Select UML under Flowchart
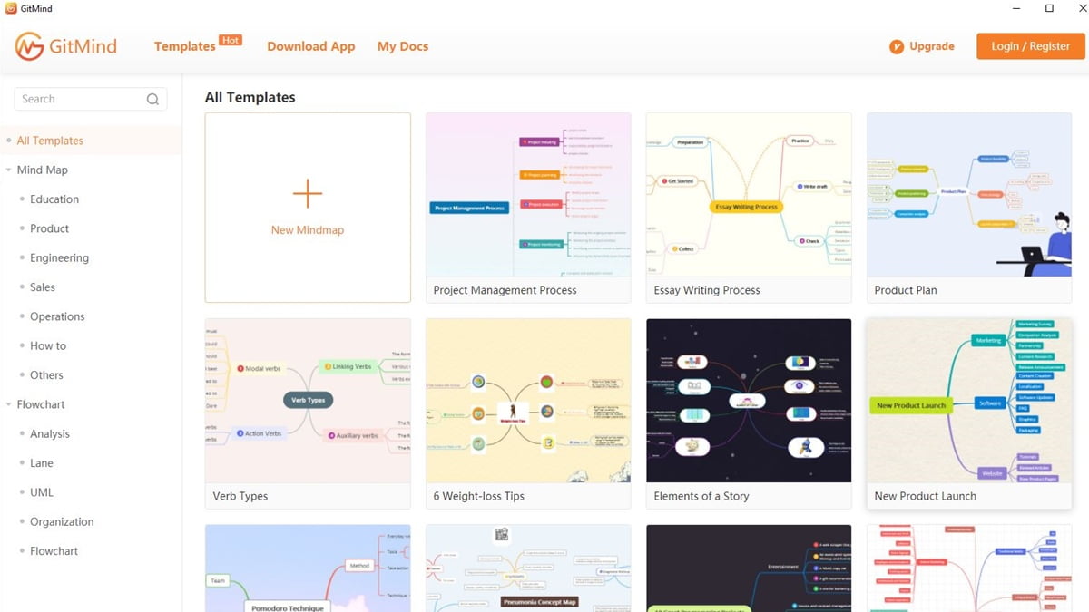1089x612 pixels. pyautogui.click(x=41, y=491)
